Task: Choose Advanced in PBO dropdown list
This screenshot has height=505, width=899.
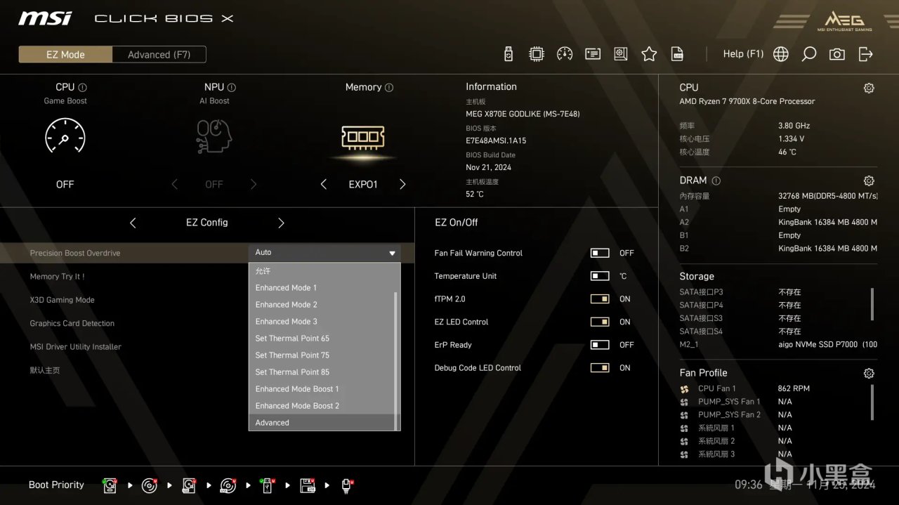Action: pyautogui.click(x=322, y=422)
